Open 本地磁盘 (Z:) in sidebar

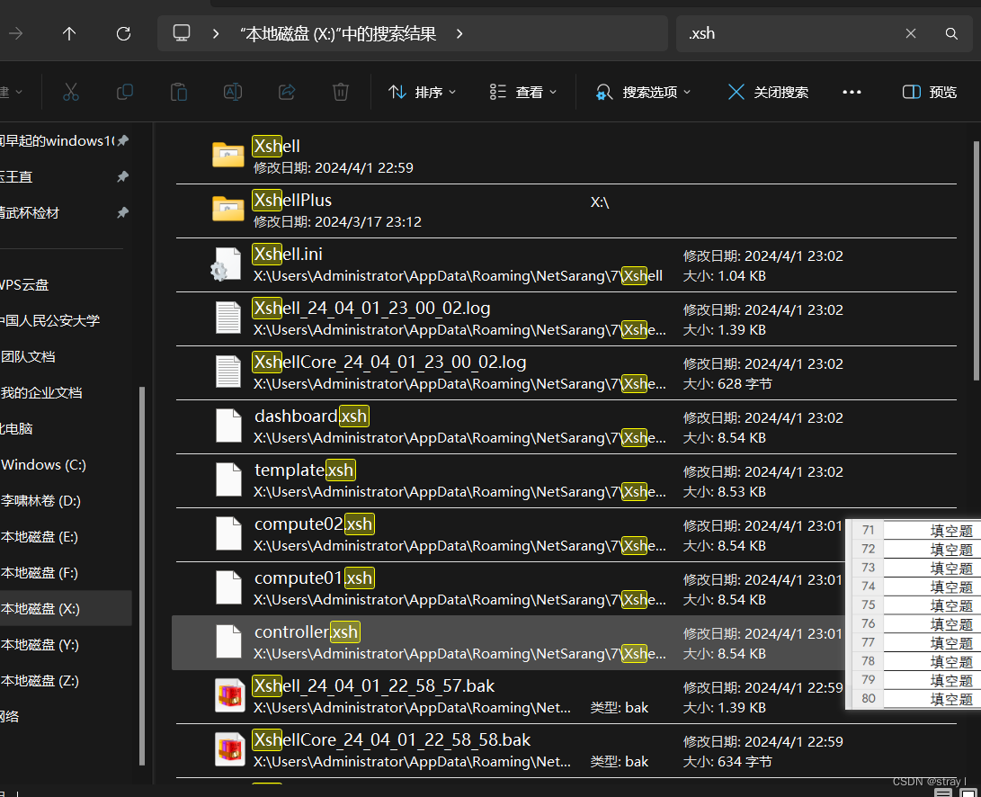coord(40,681)
